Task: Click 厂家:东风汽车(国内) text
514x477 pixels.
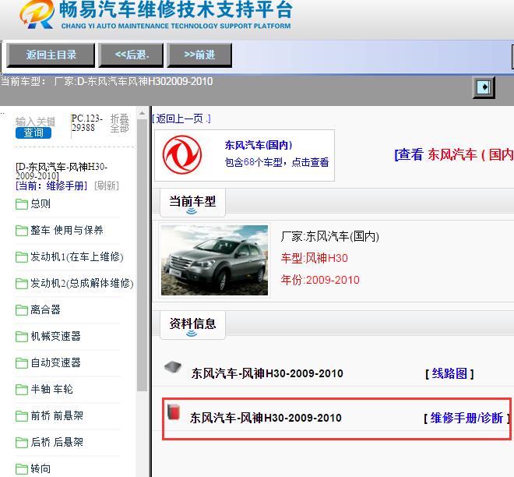Action: 329,236
